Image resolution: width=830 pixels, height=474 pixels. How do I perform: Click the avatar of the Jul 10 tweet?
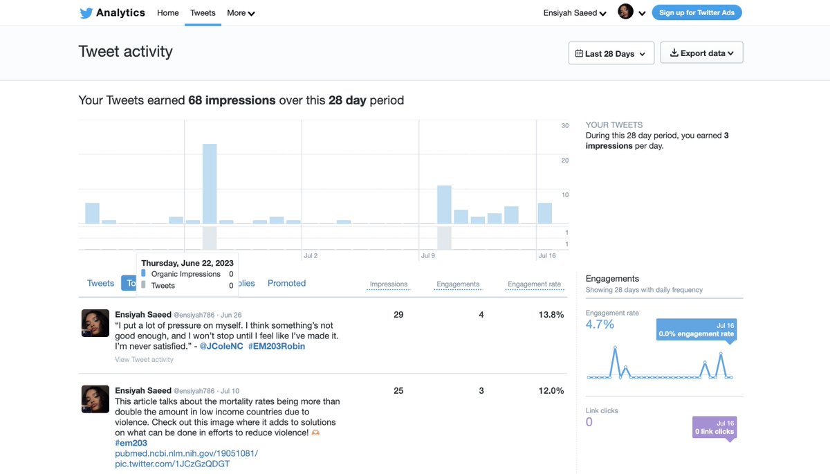click(95, 399)
